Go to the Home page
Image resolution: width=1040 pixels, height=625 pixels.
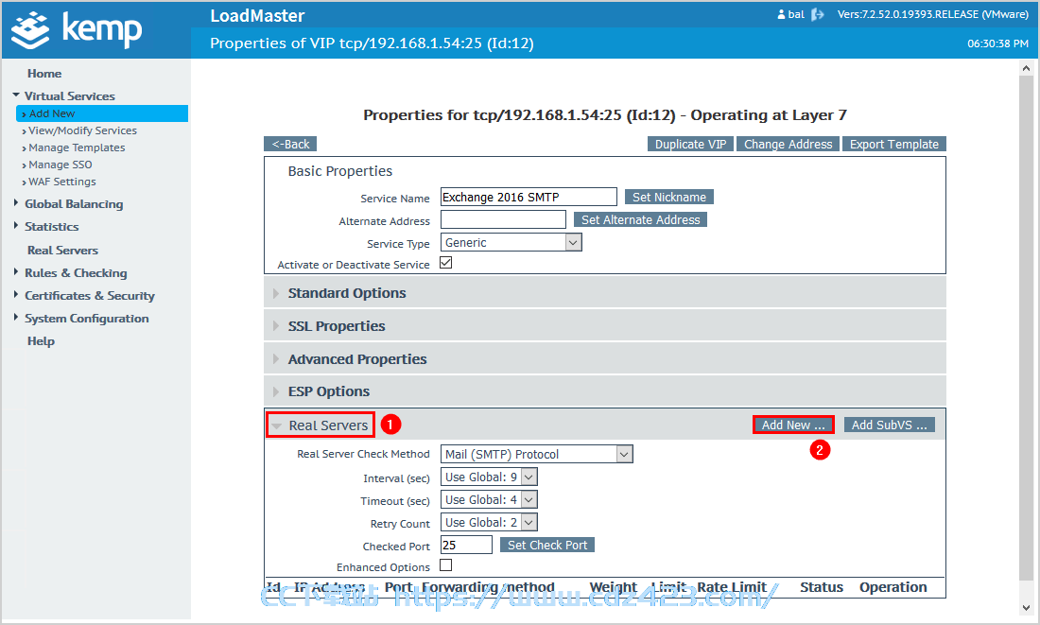pos(44,74)
